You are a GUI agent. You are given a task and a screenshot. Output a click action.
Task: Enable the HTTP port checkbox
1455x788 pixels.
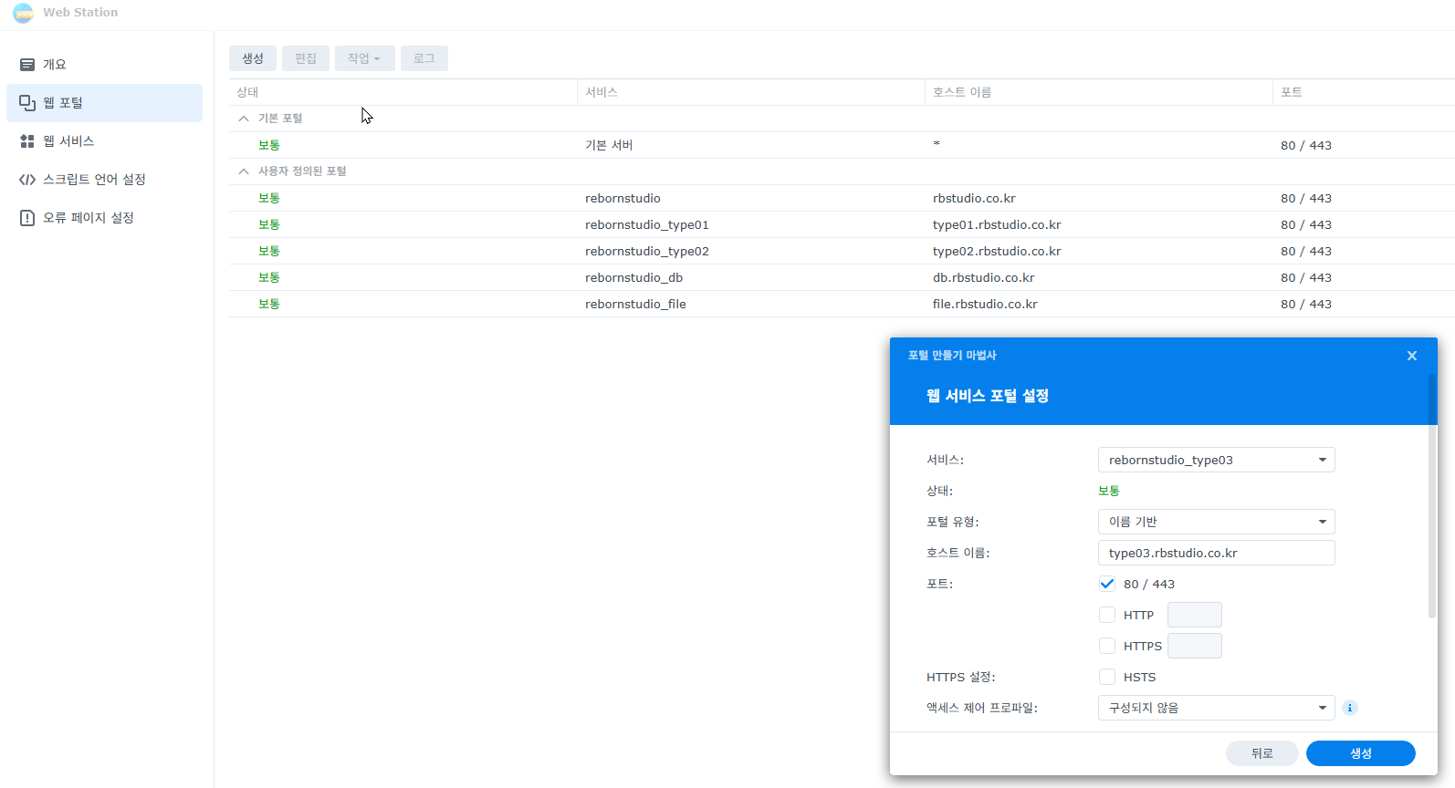[1107, 615]
